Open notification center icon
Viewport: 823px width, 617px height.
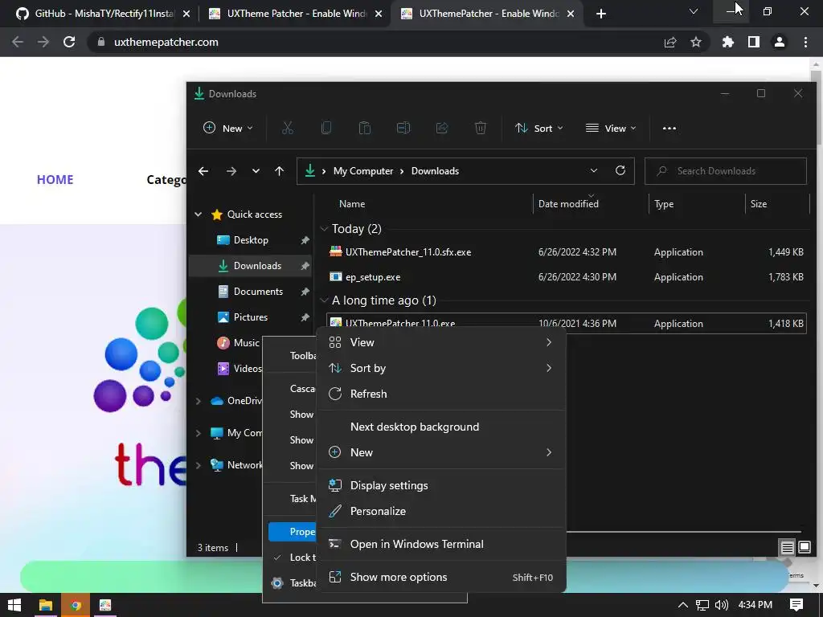coord(796,605)
